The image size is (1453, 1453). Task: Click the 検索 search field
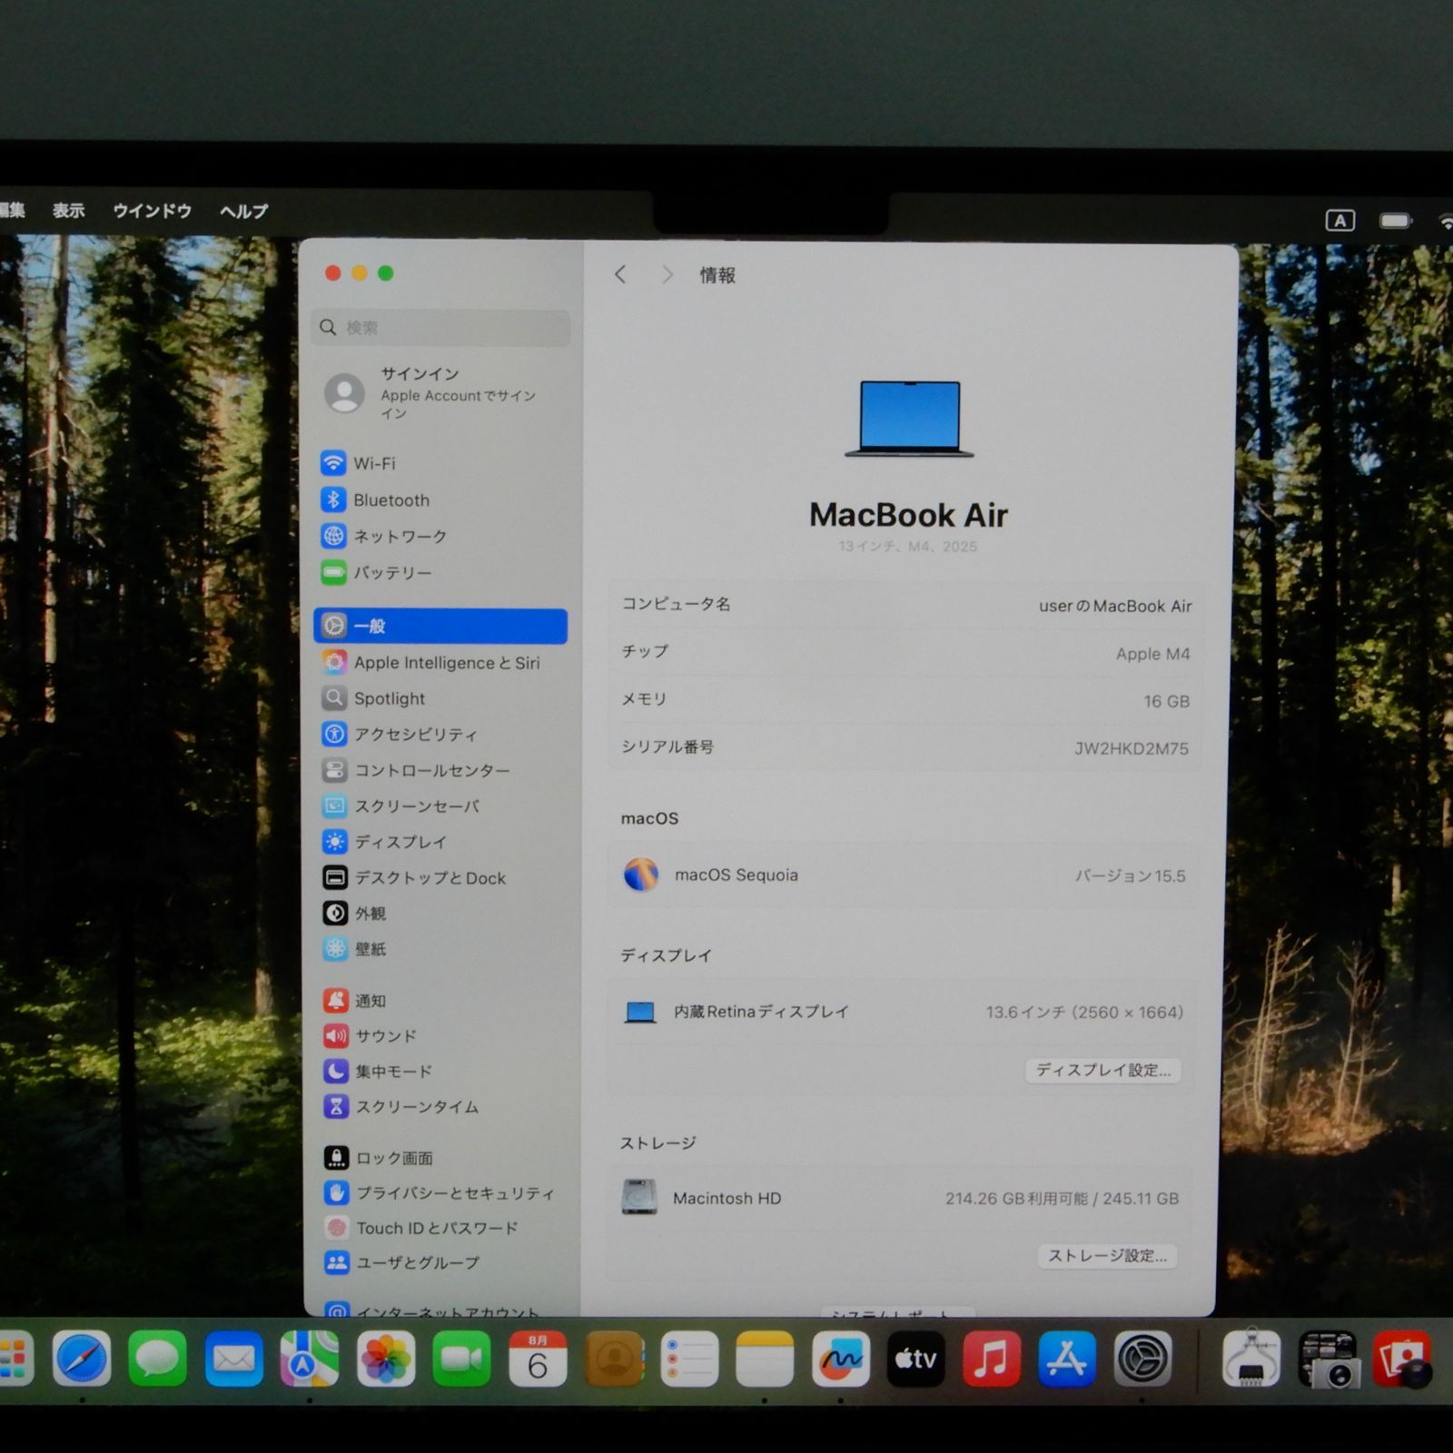tap(441, 327)
